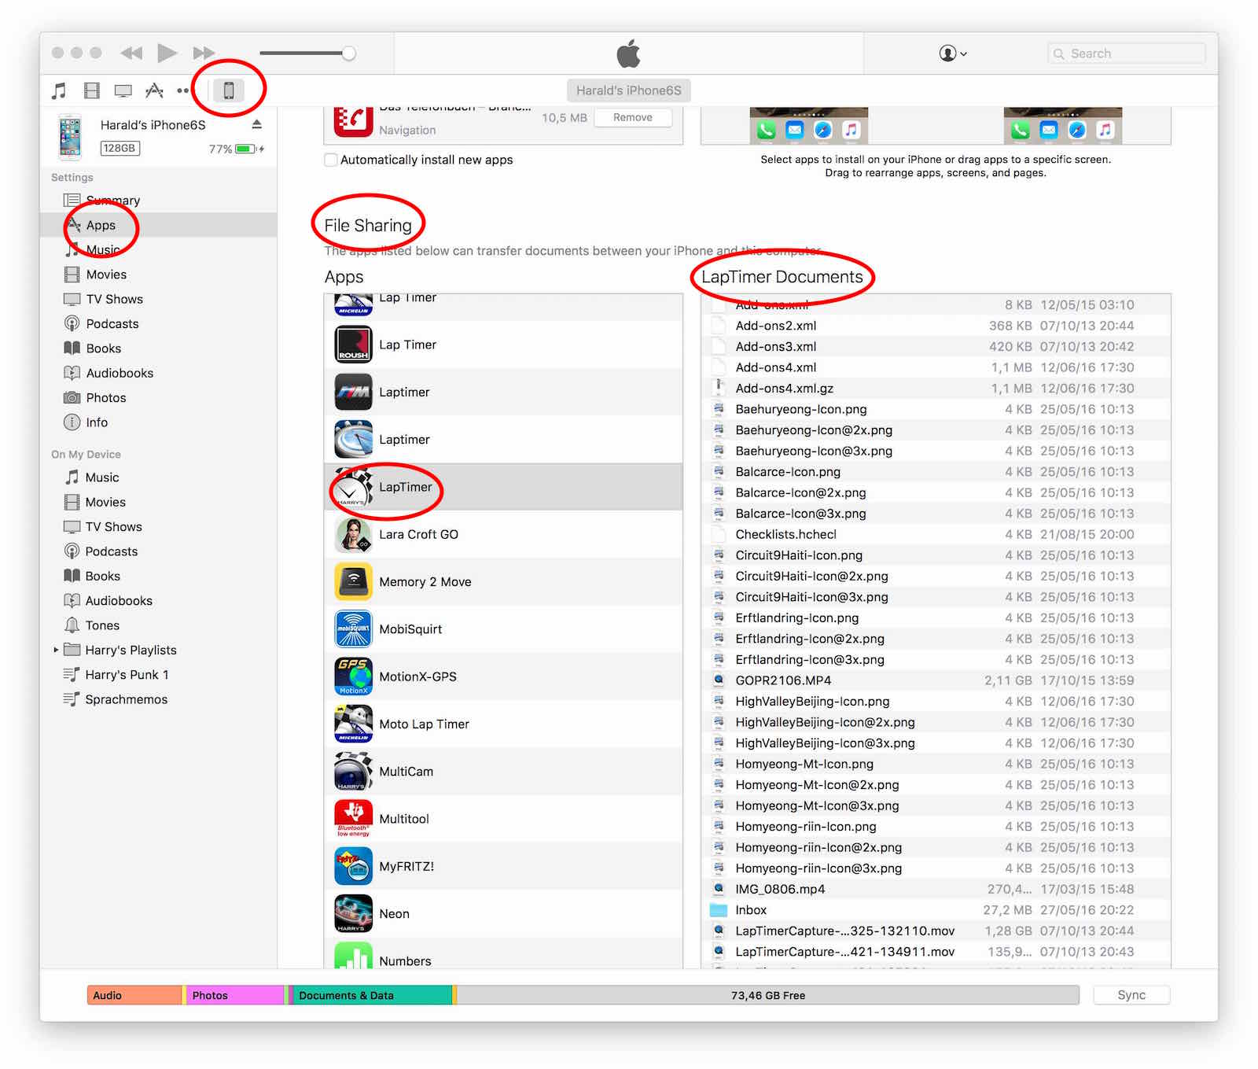1258x1069 pixels.
Task: Click the Sync button
Action: pos(1131,995)
